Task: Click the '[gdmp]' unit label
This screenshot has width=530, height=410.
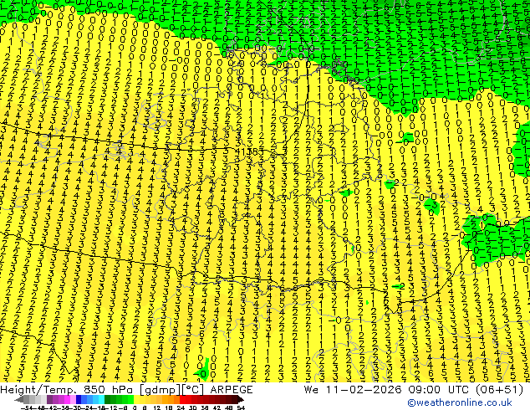Action: [x=160, y=390]
